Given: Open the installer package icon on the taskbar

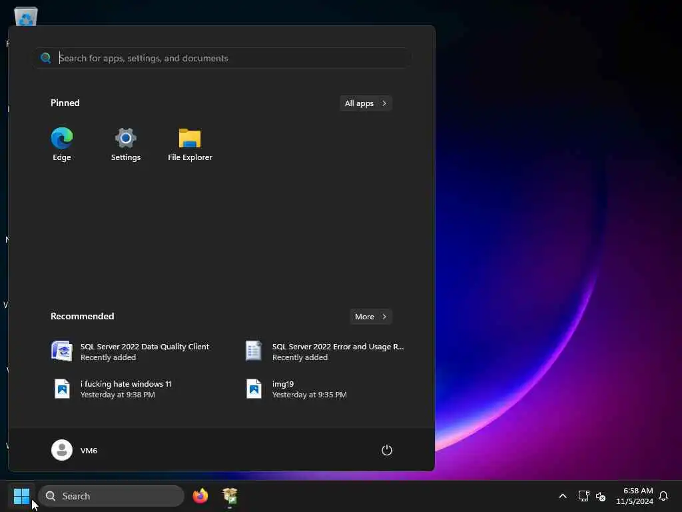Looking at the screenshot, I should coord(230,496).
